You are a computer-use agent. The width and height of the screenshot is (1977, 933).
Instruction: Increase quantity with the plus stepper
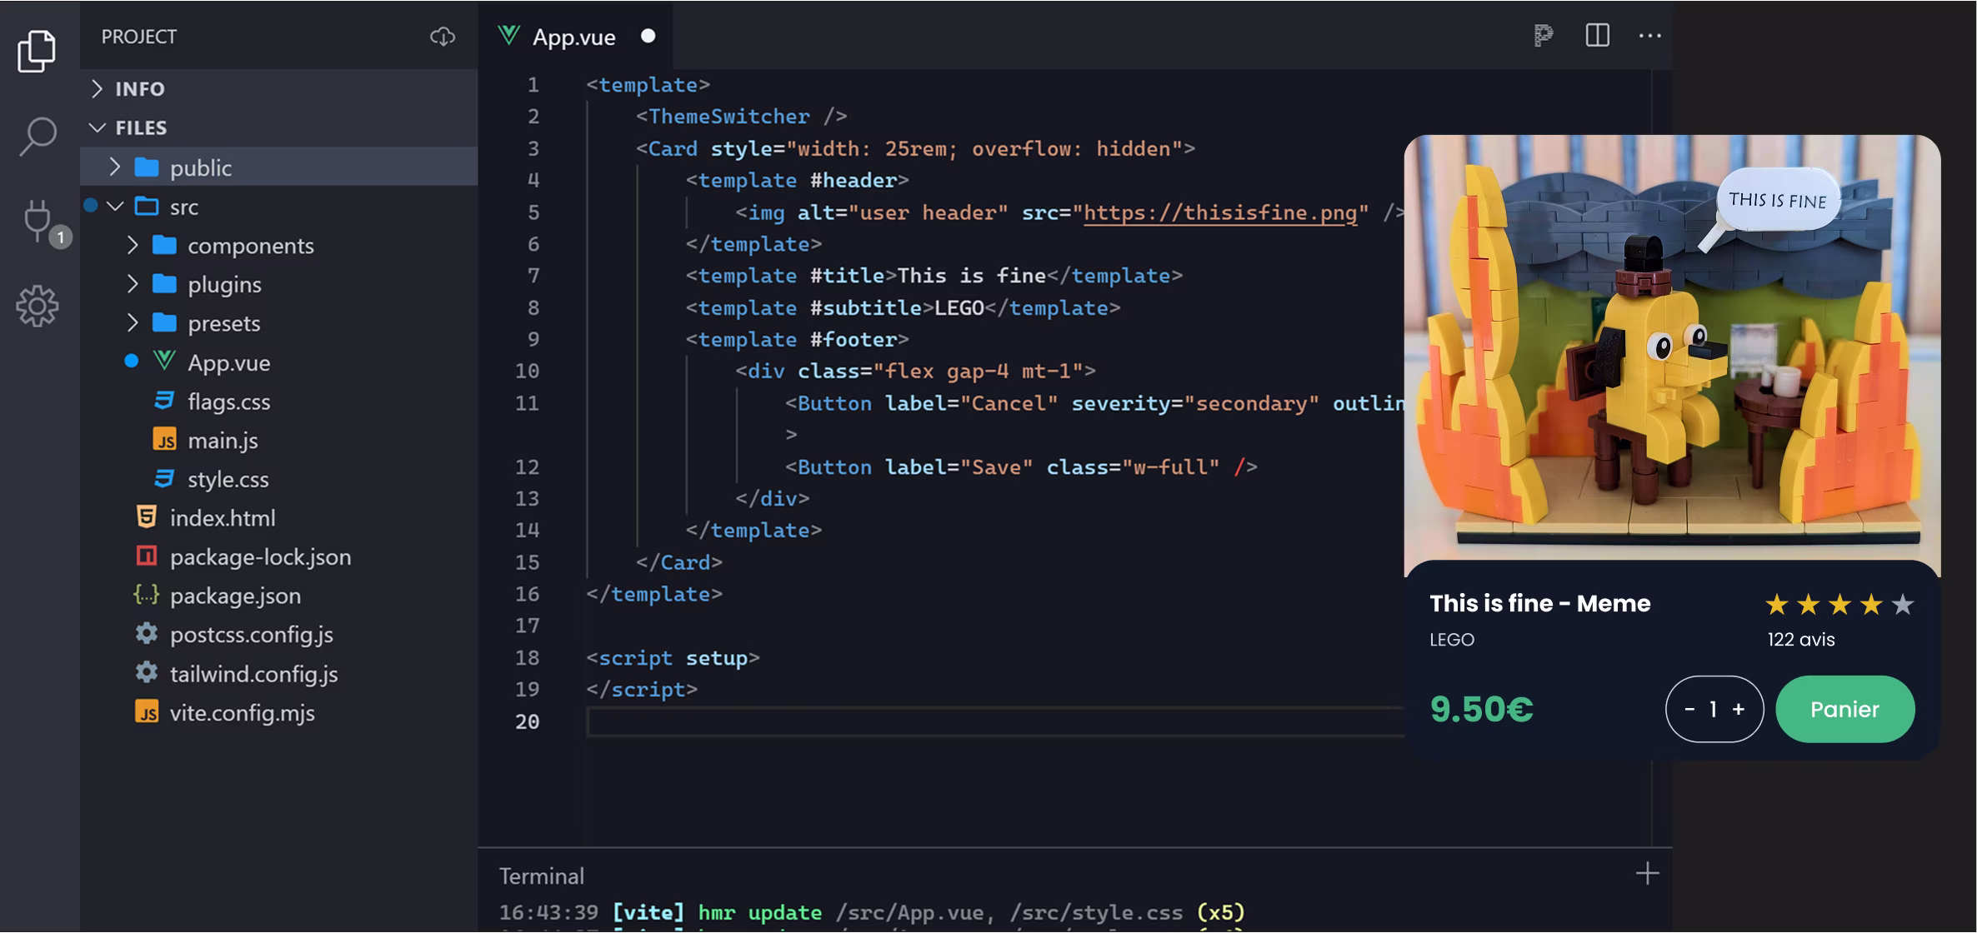coord(1739,710)
